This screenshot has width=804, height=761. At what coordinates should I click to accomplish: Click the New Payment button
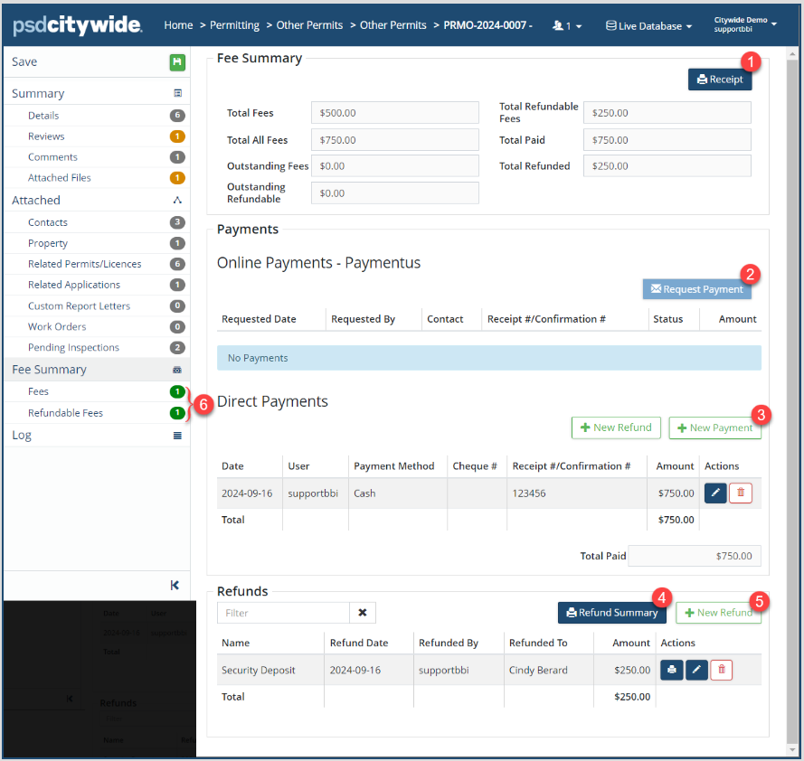click(x=714, y=427)
